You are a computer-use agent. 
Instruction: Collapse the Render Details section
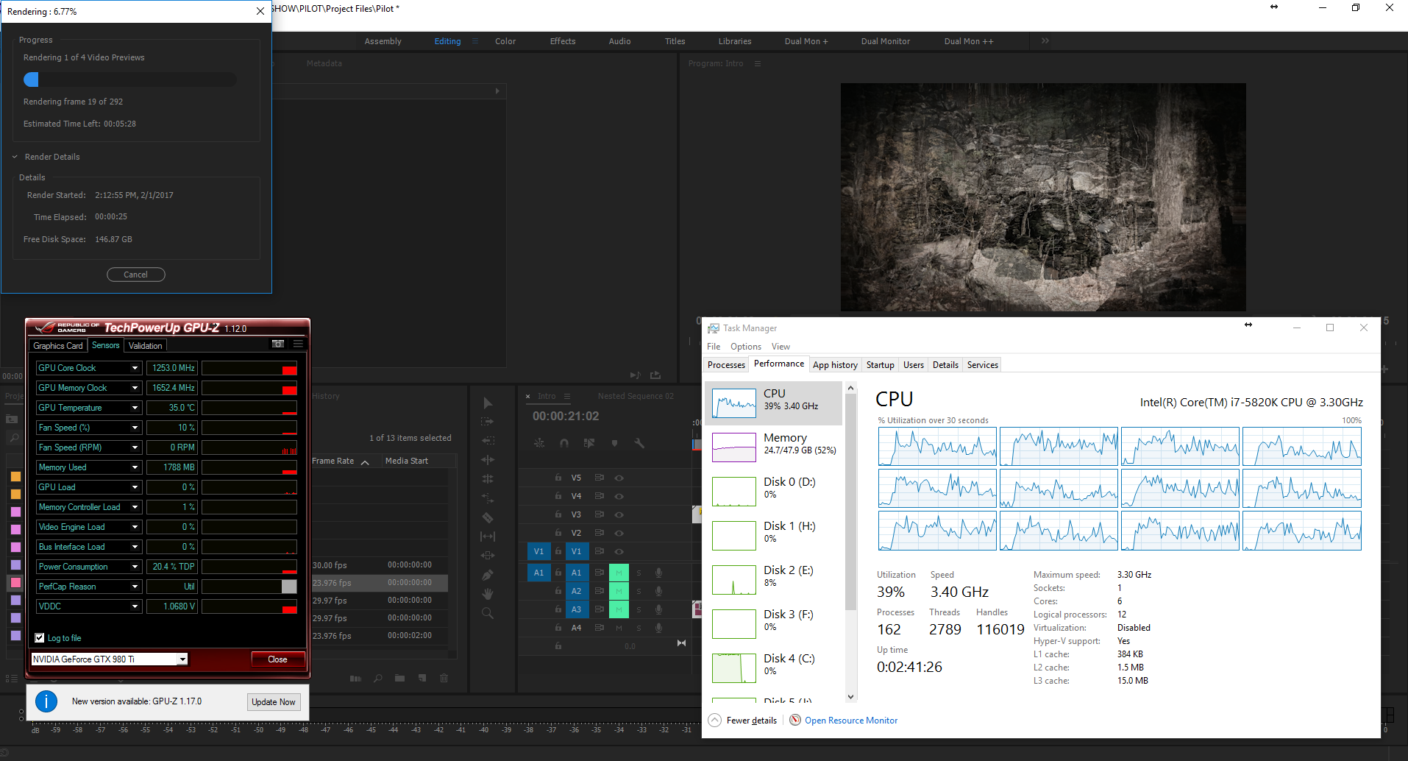(15, 157)
